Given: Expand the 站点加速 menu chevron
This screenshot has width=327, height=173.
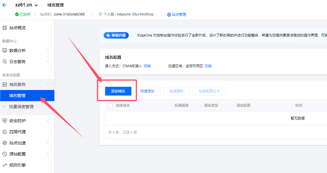Looking at the screenshot, I should (x=48, y=143).
